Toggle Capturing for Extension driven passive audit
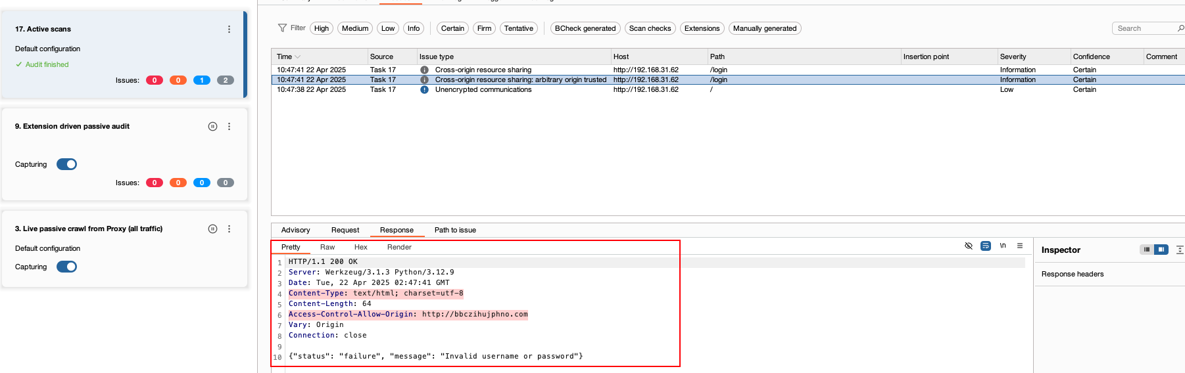The image size is (1185, 373). (66, 164)
